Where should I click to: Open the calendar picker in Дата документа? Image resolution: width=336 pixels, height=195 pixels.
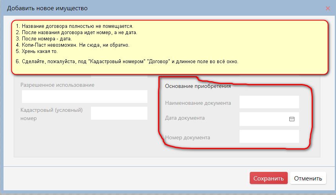[x=292, y=119]
